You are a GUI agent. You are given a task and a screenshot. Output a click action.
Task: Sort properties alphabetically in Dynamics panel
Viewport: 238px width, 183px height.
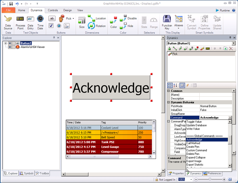(175, 85)
